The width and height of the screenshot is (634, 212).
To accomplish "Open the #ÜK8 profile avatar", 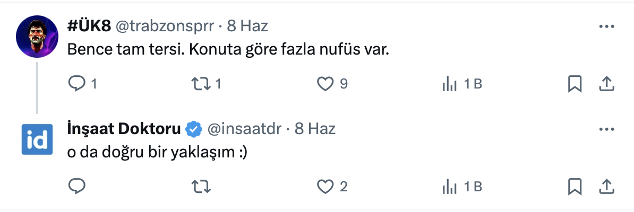I will (36, 37).
